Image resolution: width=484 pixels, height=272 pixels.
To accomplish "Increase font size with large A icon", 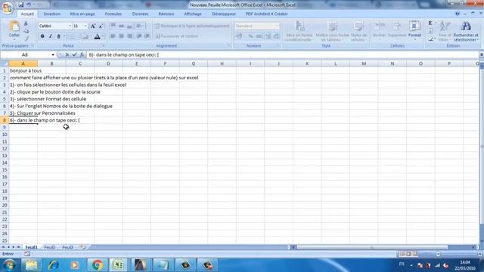I will (x=93, y=26).
